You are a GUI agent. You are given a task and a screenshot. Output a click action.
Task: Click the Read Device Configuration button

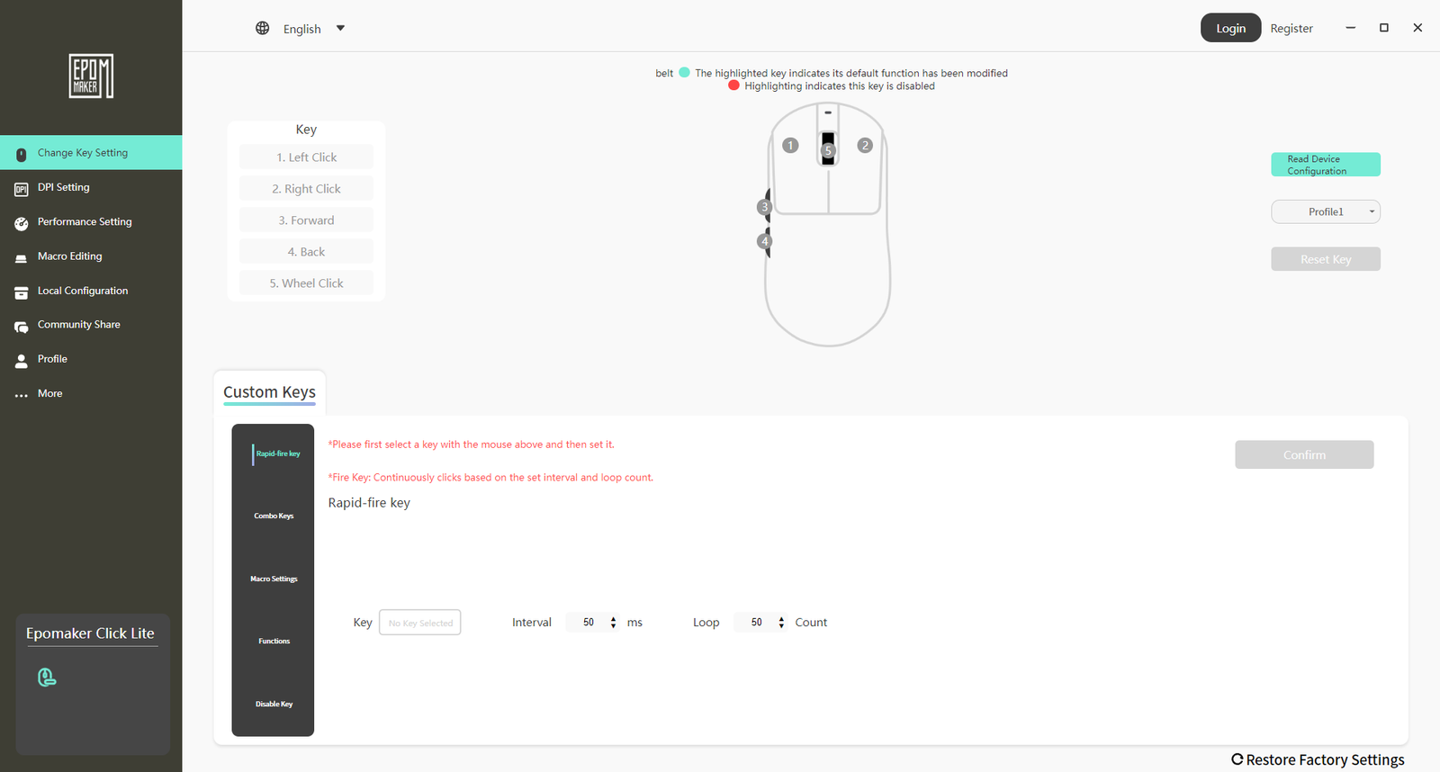[x=1325, y=165]
